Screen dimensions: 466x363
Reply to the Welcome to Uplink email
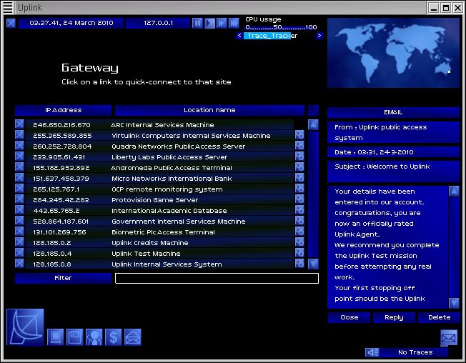coord(394,317)
